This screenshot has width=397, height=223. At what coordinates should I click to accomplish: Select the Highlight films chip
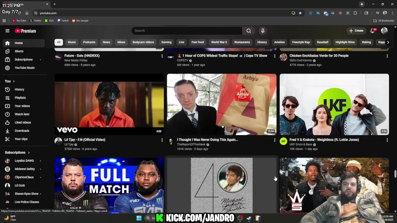tap(345, 42)
